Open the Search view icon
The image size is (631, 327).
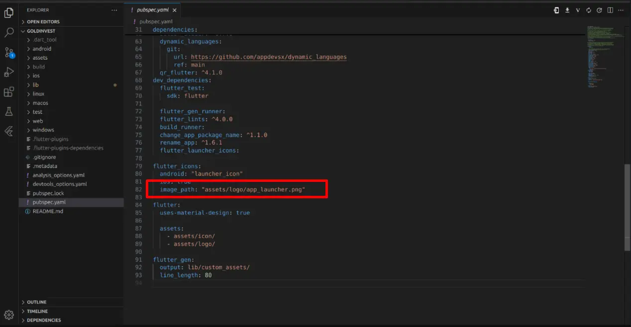coord(9,33)
